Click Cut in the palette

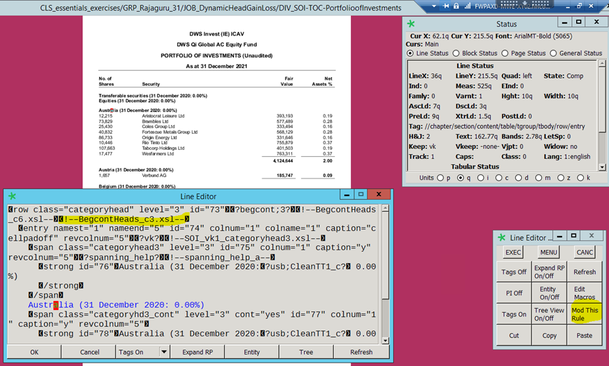click(514, 336)
